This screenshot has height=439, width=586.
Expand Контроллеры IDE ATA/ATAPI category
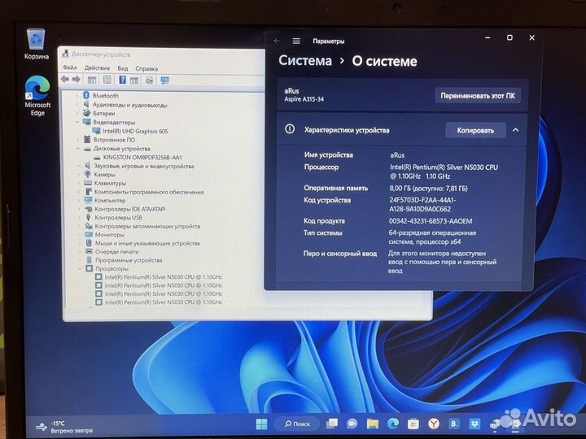79,209
